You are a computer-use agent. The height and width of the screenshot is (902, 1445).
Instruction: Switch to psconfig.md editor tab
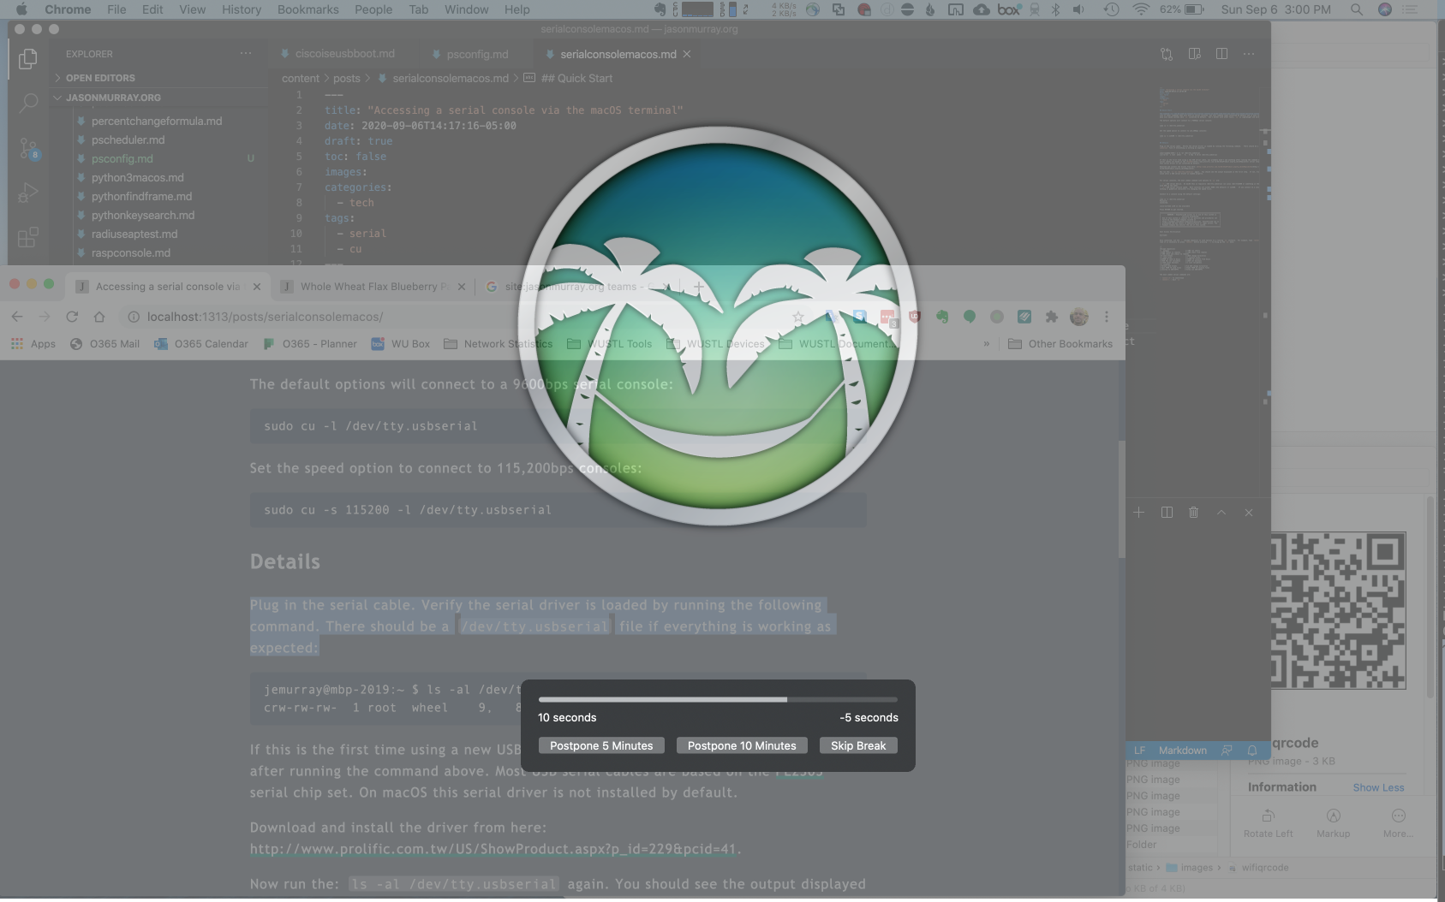coord(477,54)
